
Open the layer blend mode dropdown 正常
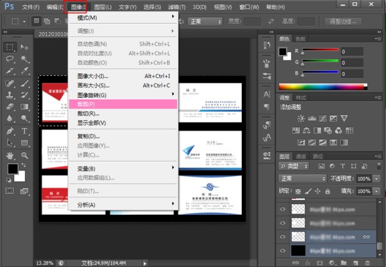(x=303, y=178)
